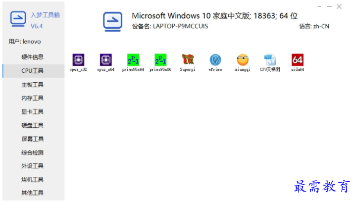The image size is (354, 202).
Task: Click the 入梦工具箱 logo in sidebar
Action: (x=18, y=19)
